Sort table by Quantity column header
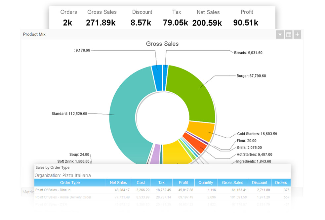 206,183
